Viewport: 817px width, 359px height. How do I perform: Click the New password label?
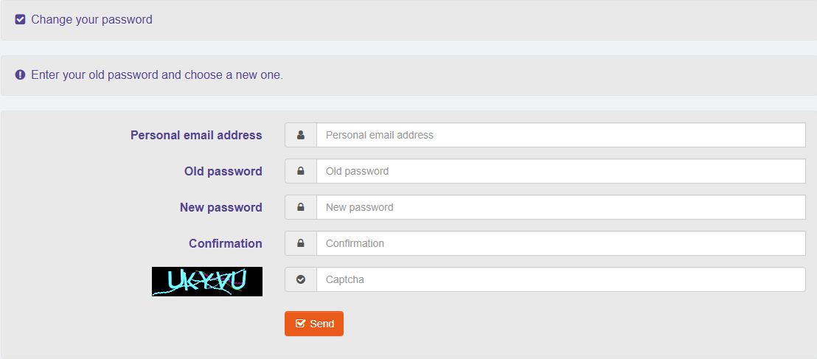pos(221,207)
